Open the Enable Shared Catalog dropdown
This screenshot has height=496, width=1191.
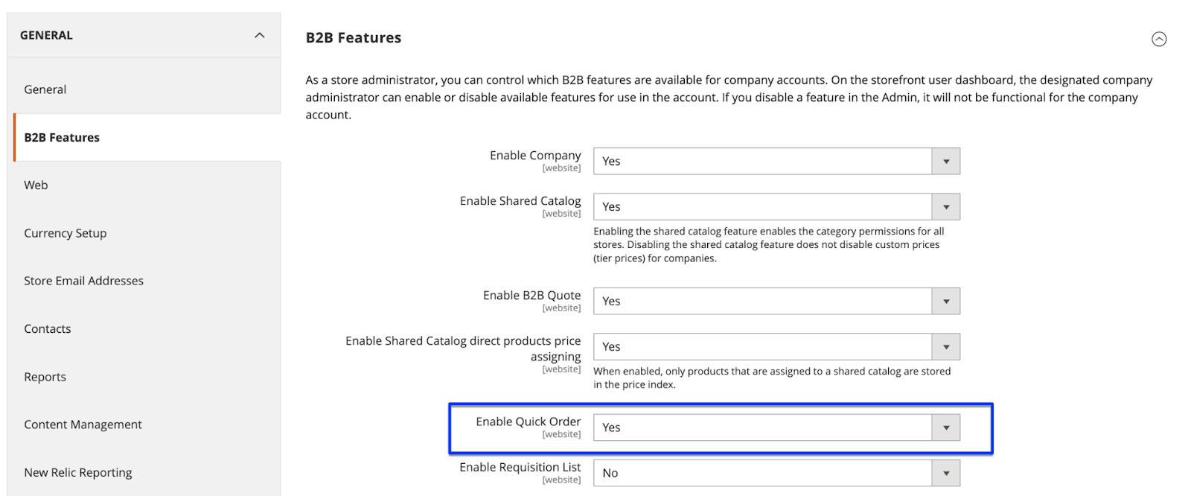946,206
